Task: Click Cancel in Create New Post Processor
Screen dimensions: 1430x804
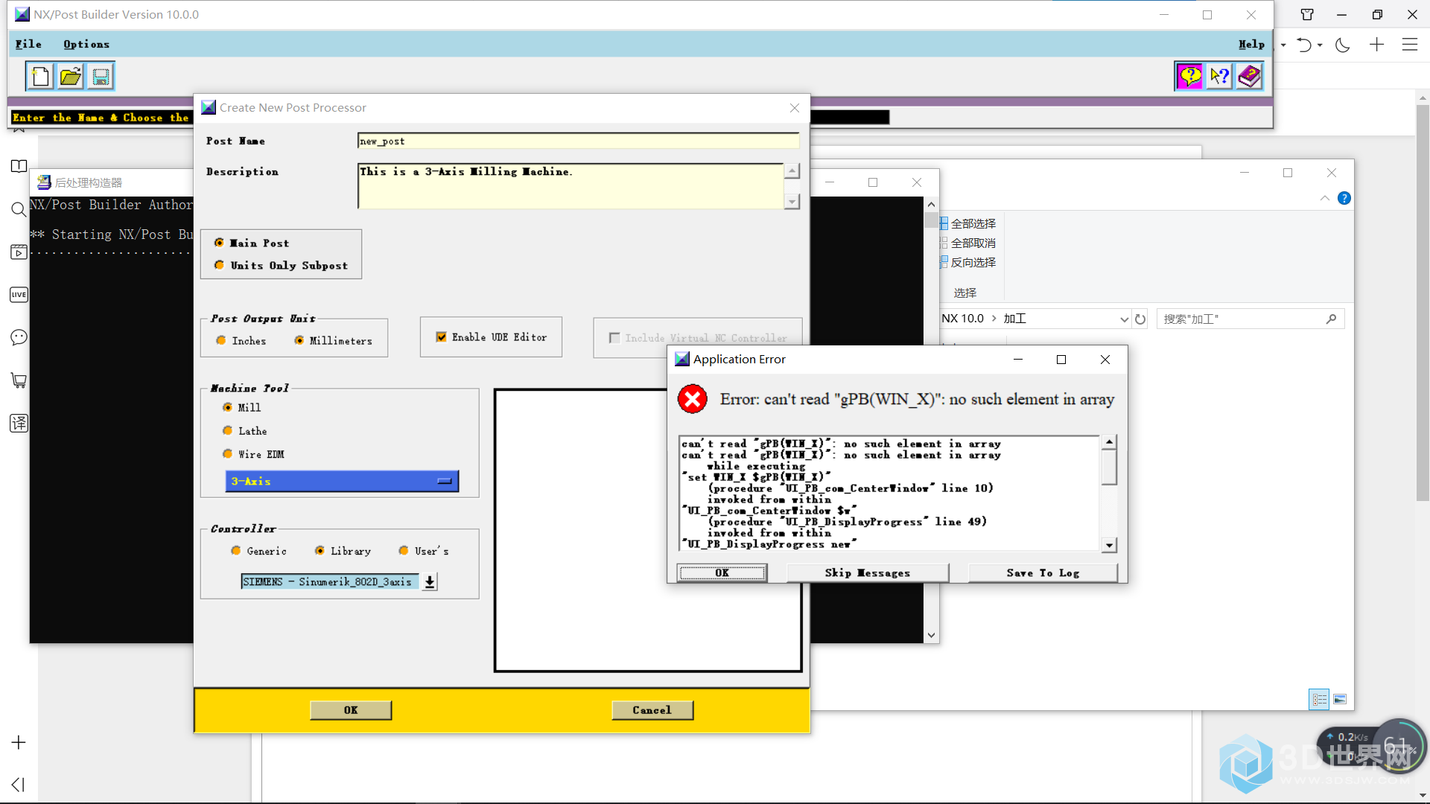Action: point(652,710)
